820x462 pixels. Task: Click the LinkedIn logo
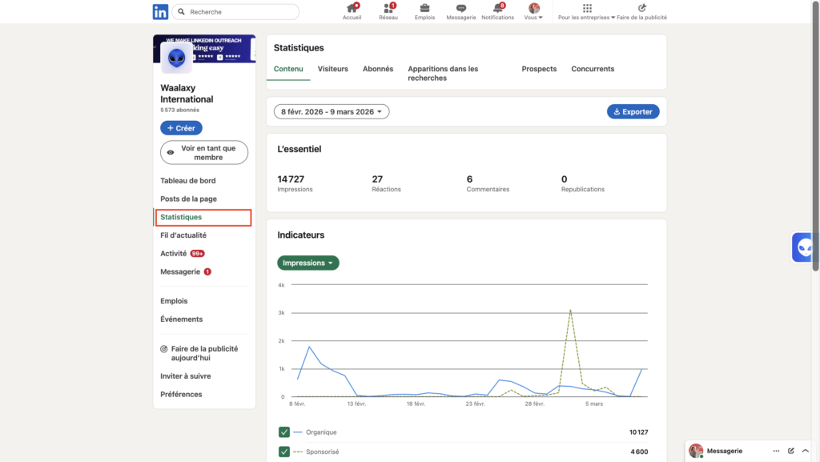click(160, 11)
